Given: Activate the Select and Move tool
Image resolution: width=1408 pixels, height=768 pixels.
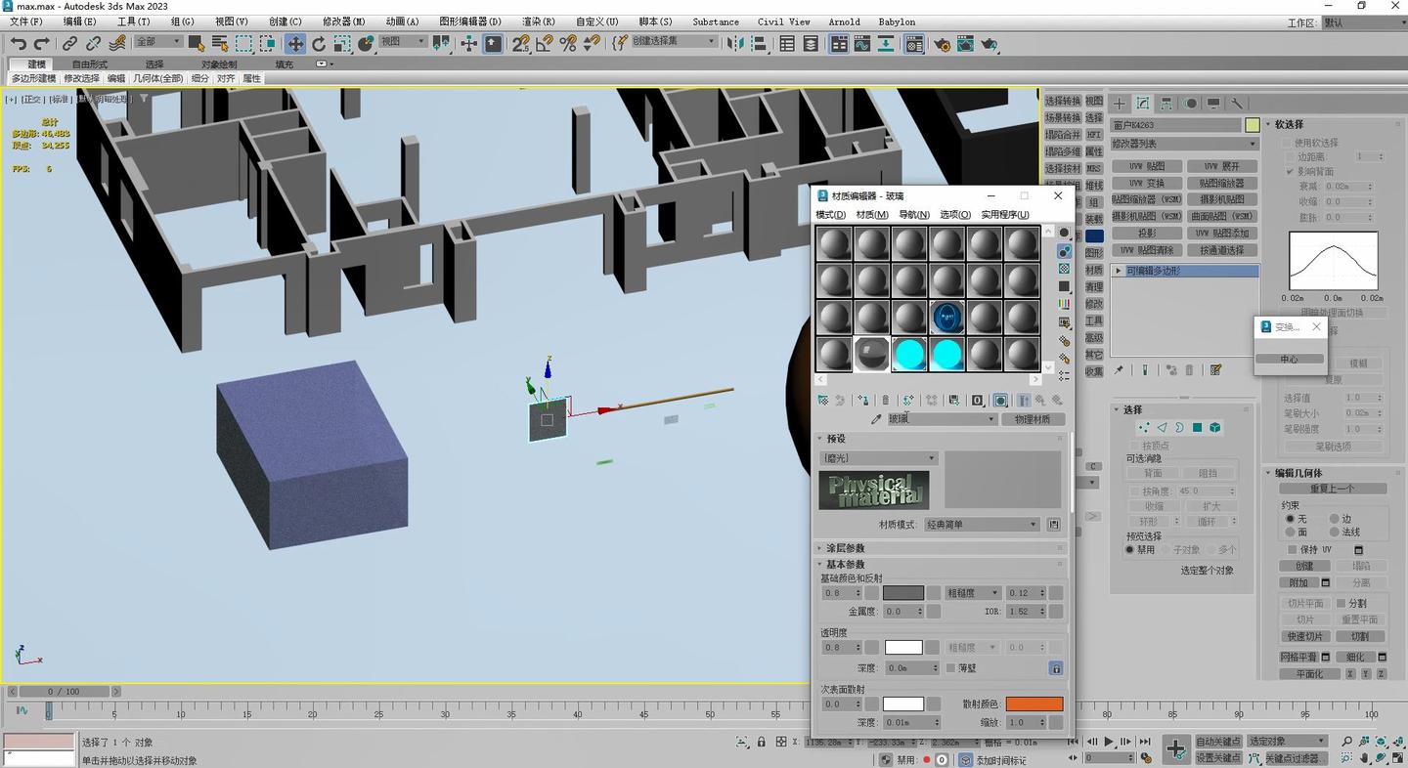Looking at the screenshot, I should tap(294, 43).
